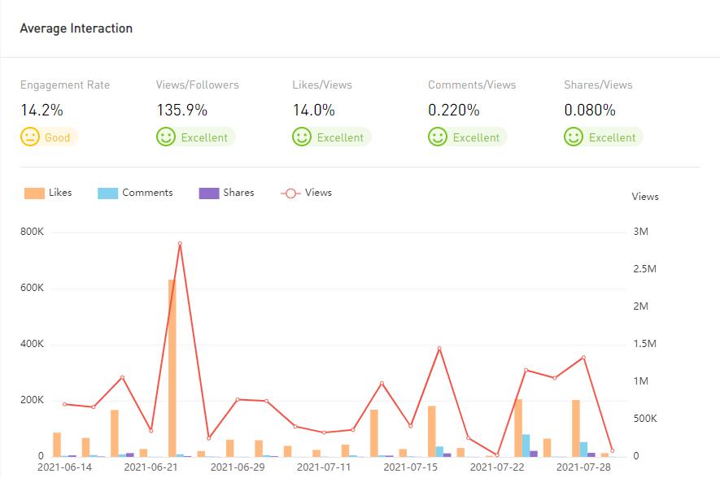The height and width of the screenshot is (478, 720).
Task: Click the red circle marker in the Views legend
Action: click(290, 193)
